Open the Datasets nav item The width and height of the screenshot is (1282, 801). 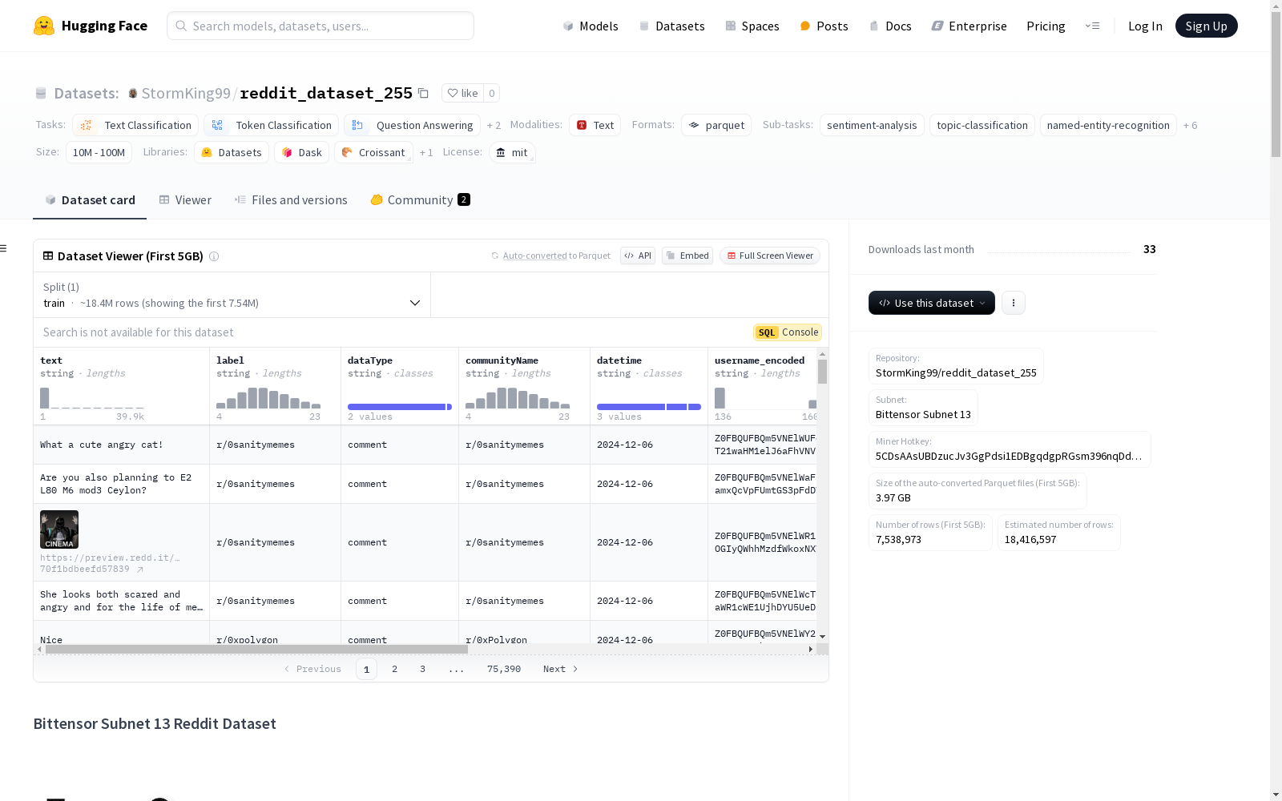(671, 26)
